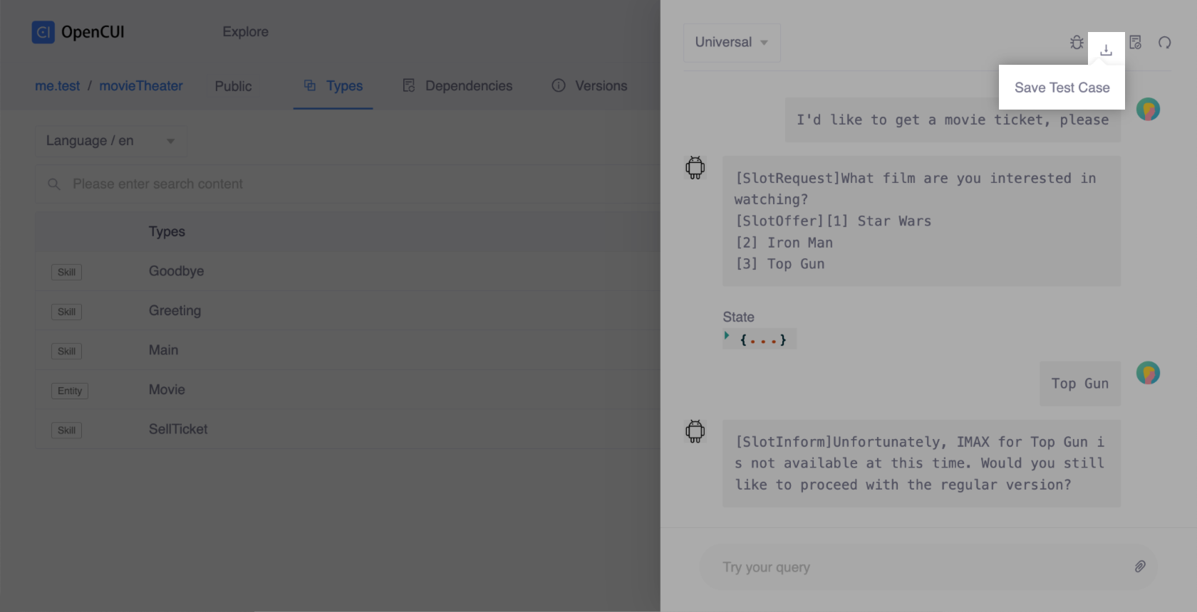The height and width of the screenshot is (612, 1197).
Task: Open the me.test breadcrumb link
Action: coord(58,86)
